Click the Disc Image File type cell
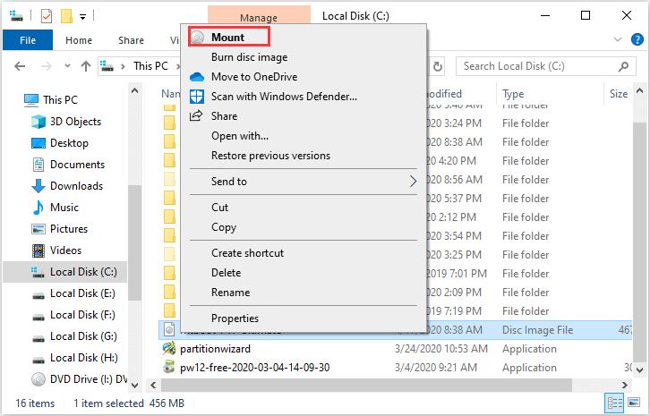 [538, 330]
